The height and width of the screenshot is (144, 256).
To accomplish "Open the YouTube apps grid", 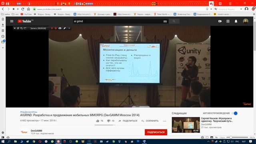I will (228, 21).
